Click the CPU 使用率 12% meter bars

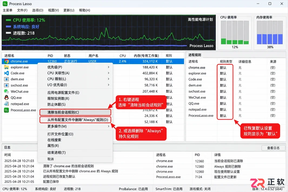click(235, 32)
